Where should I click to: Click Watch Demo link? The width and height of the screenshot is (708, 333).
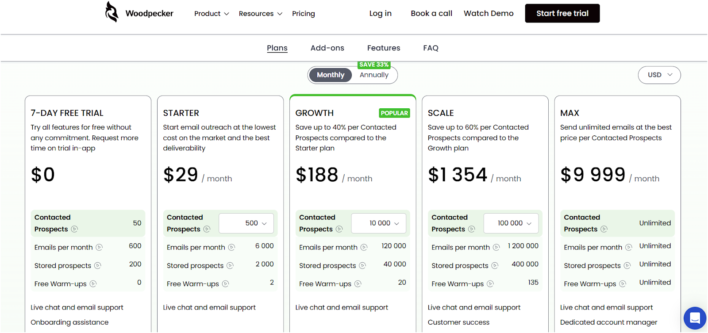click(489, 13)
